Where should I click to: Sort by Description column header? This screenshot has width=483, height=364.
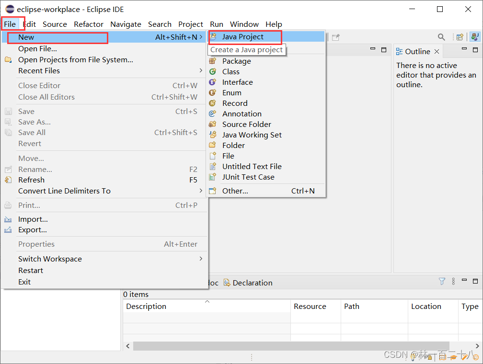click(x=207, y=306)
